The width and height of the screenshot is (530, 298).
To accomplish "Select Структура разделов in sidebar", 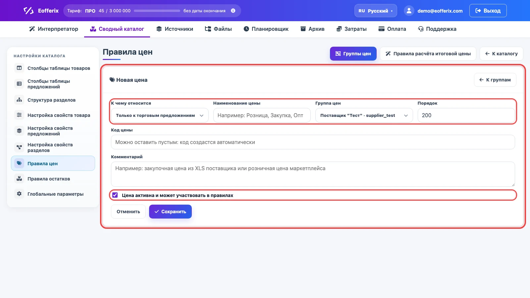I will click(x=53, y=100).
